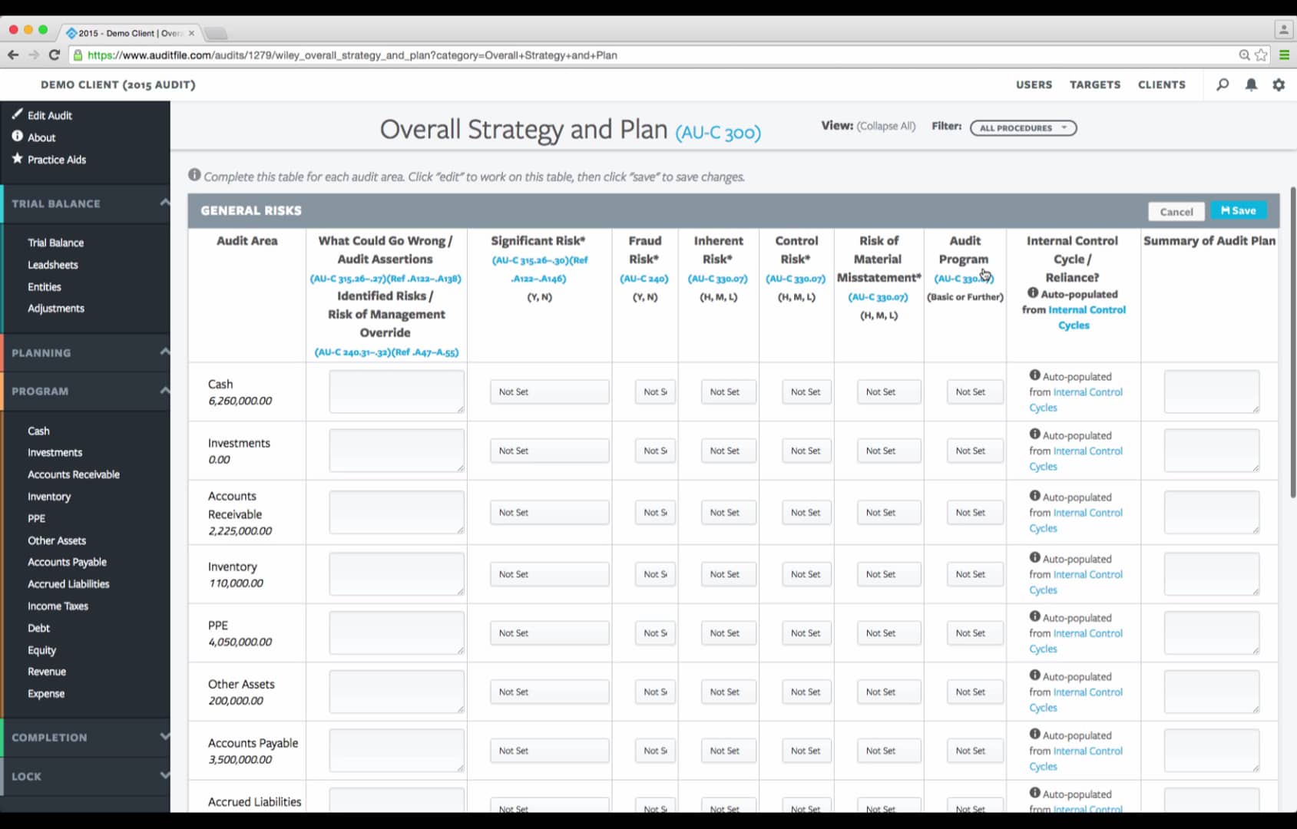Open settings using the gear icon
The image size is (1297, 829).
[x=1279, y=84]
